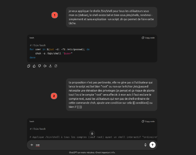Click the microphone dictation icon
This screenshot has height=155, width=196.
(x=145, y=145)
